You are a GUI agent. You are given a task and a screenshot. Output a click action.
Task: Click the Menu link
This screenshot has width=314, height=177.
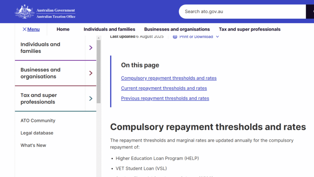[x=33, y=29]
